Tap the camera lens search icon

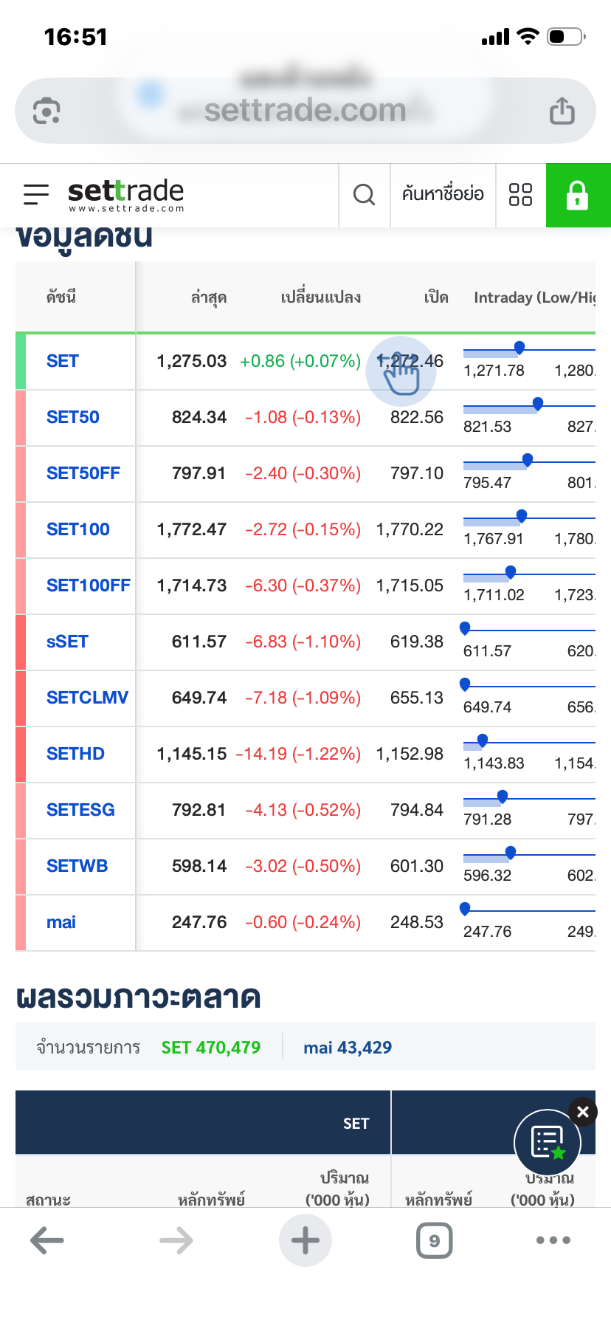tap(46, 111)
